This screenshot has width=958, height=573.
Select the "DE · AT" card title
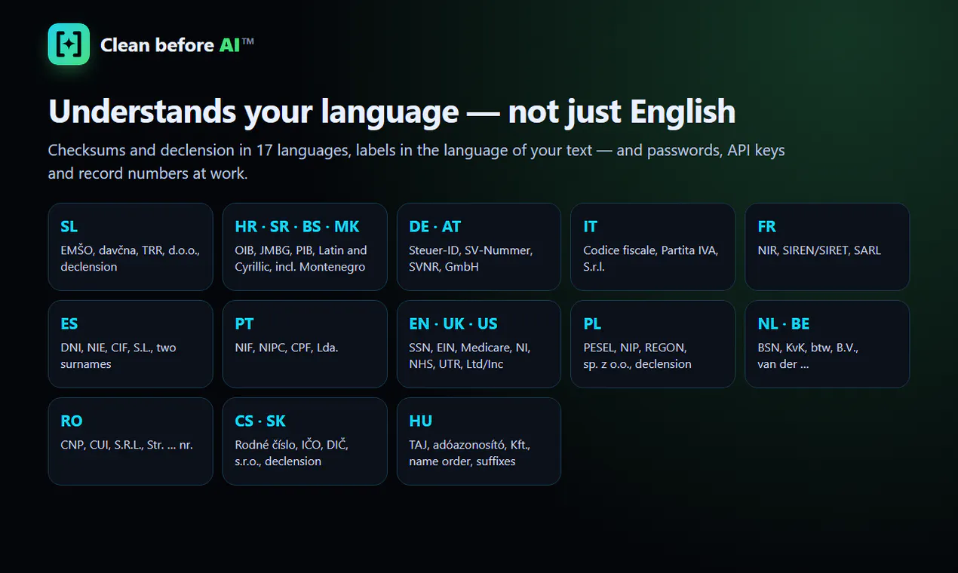(x=434, y=226)
